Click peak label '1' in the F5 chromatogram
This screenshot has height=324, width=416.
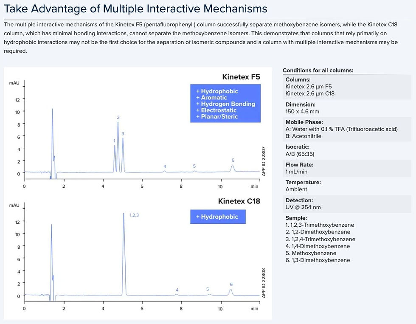tap(114, 141)
